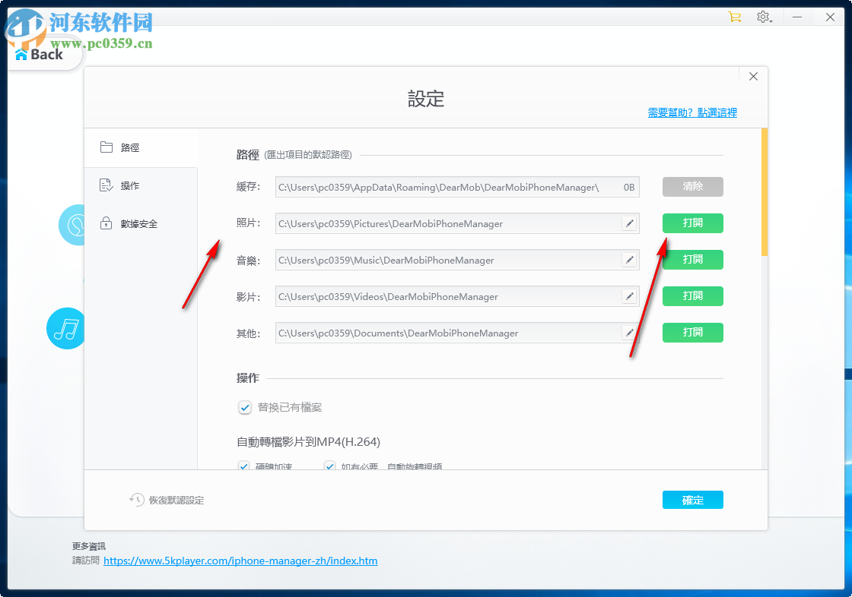Switch to the 操作 tab
This screenshot has height=597, width=852.
point(129,185)
